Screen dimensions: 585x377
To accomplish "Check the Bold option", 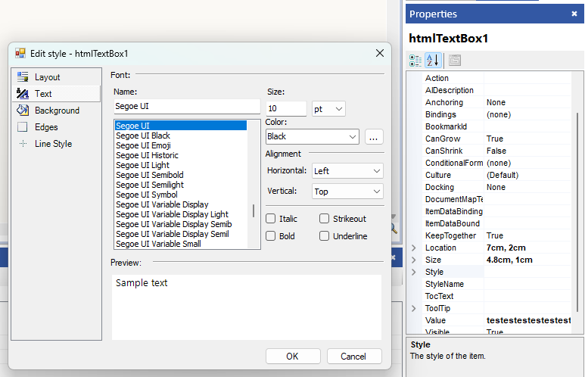I will 271,236.
